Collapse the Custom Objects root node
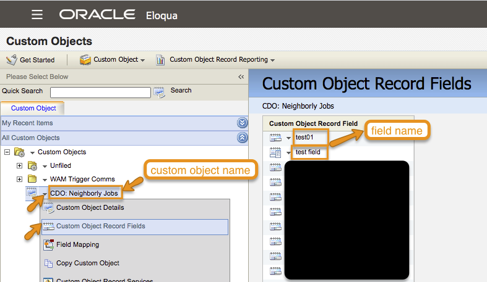The height and width of the screenshot is (282, 487). (x=7, y=152)
